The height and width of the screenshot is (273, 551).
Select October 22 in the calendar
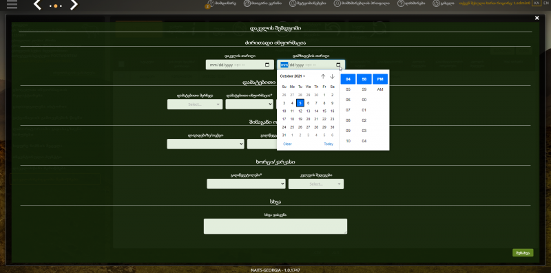click(324, 119)
